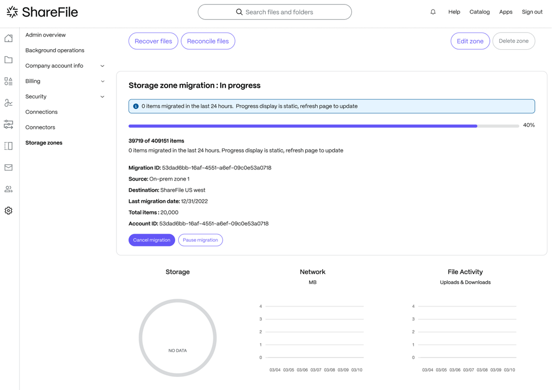Viewport: 552px width, 390px height.
Task: Open Background operations menu item
Action: 55,50
